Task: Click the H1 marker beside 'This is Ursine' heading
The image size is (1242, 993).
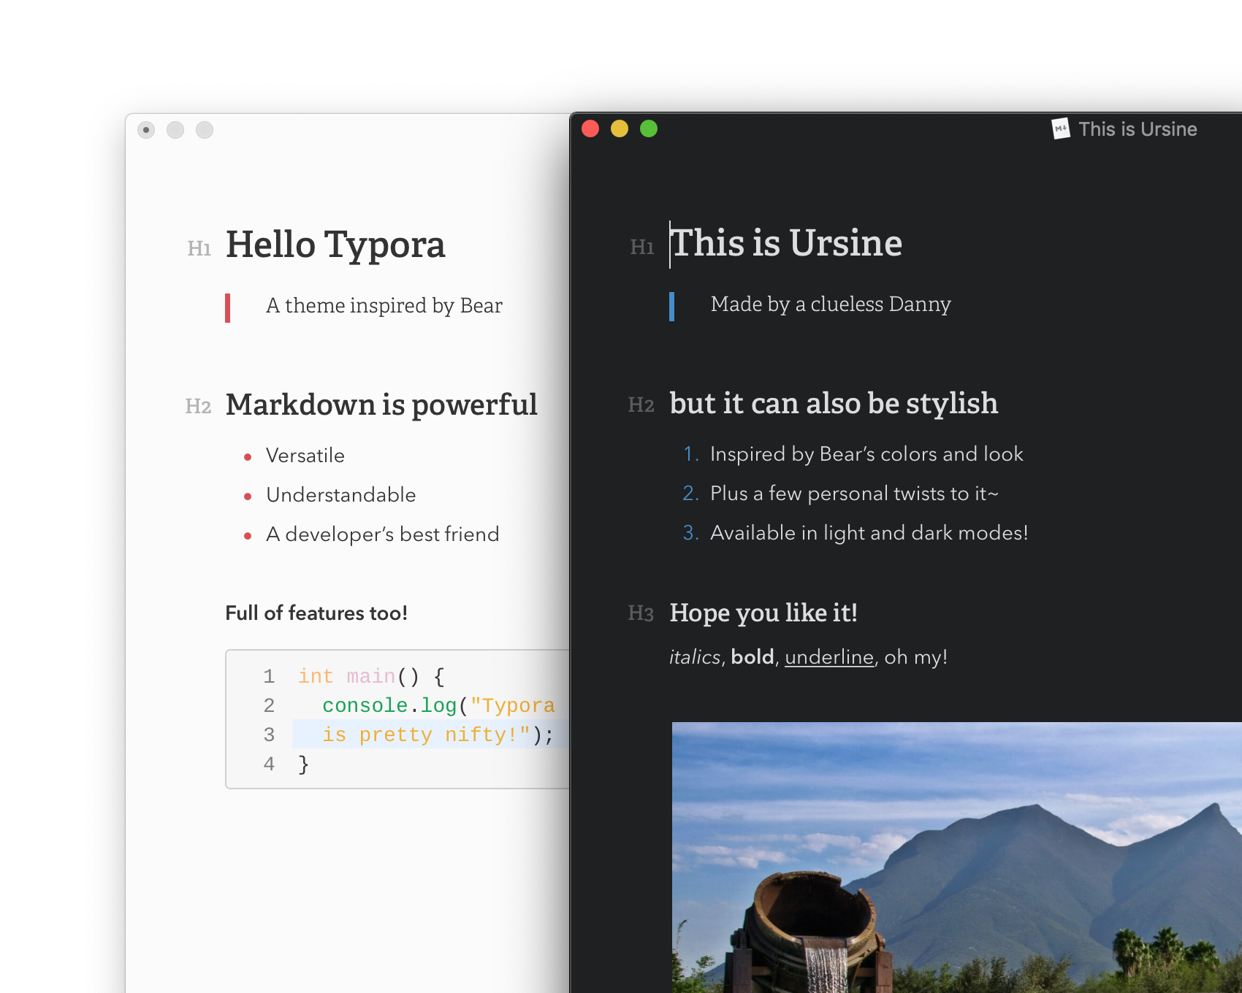Action: point(642,248)
